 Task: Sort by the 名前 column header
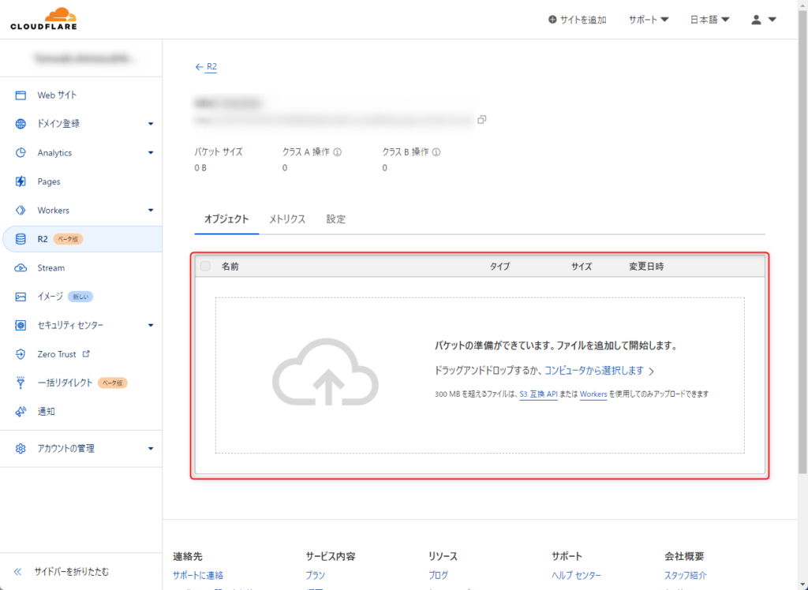pos(230,267)
